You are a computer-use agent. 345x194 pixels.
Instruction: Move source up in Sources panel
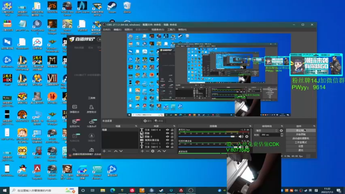[159, 151]
